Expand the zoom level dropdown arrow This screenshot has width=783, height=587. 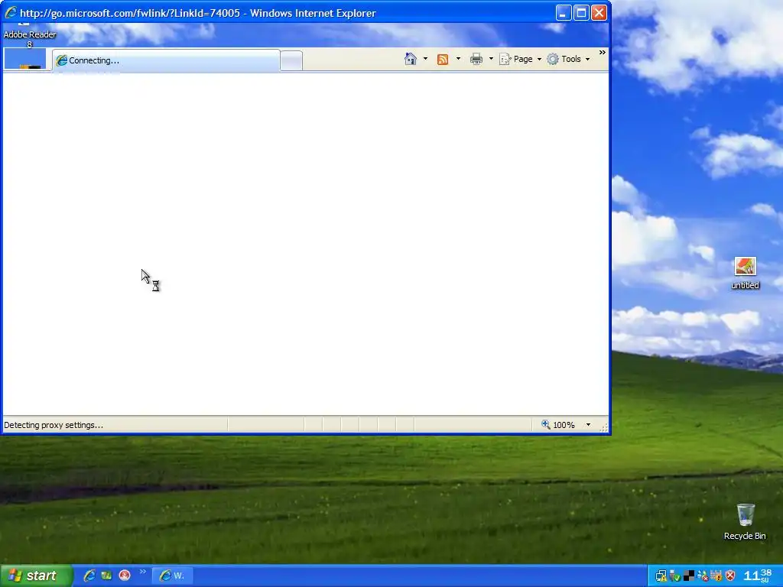click(x=588, y=425)
